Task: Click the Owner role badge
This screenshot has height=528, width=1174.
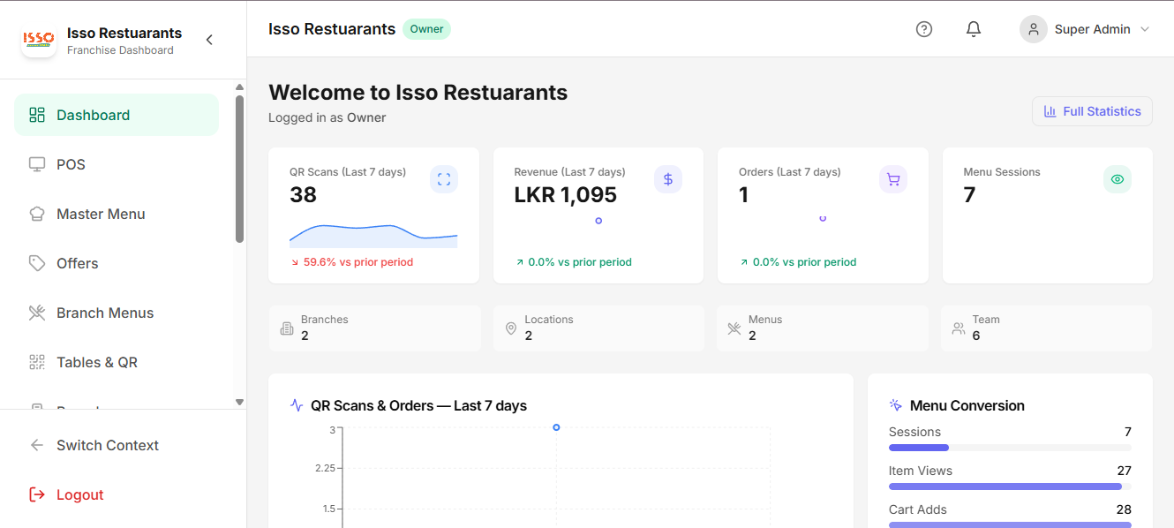Action: (426, 29)
